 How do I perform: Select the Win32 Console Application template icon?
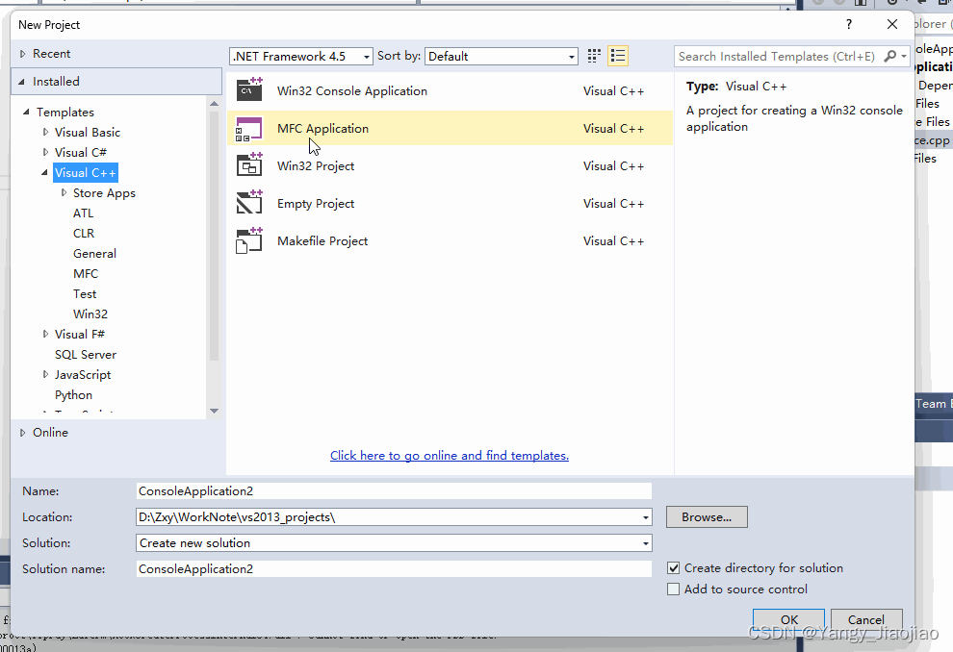tap(249, 89)
